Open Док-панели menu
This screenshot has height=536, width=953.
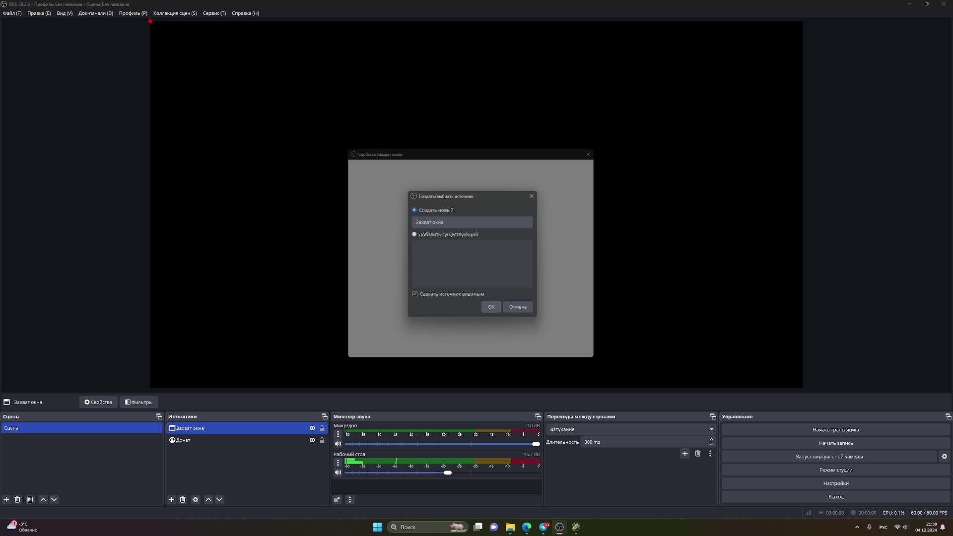(96, 13)
